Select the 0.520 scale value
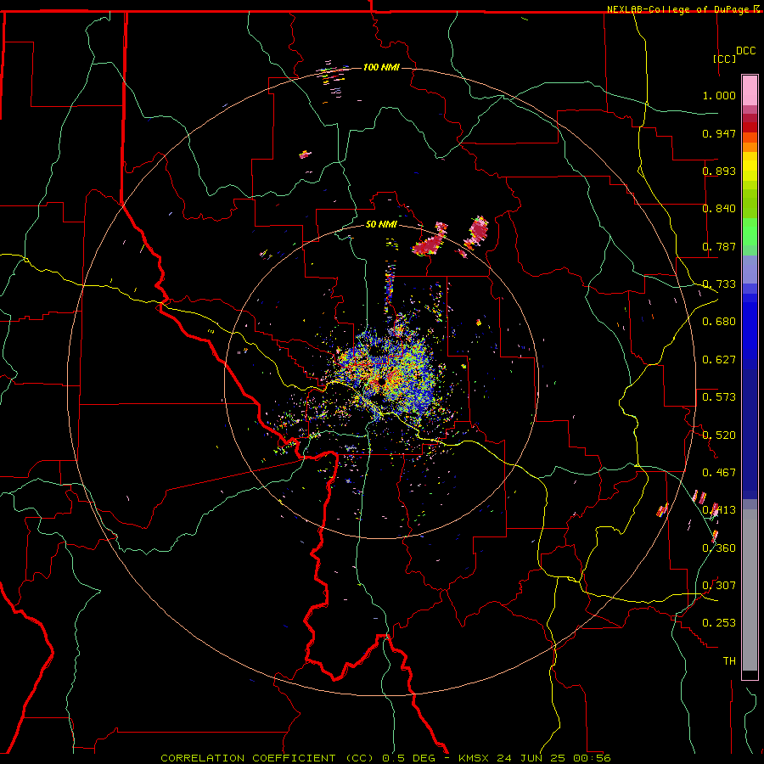764x764 pixels. click(x=719, y=435)
